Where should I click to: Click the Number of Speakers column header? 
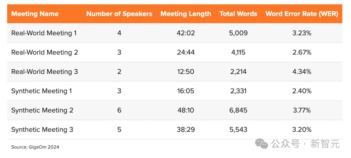[119, 14]
